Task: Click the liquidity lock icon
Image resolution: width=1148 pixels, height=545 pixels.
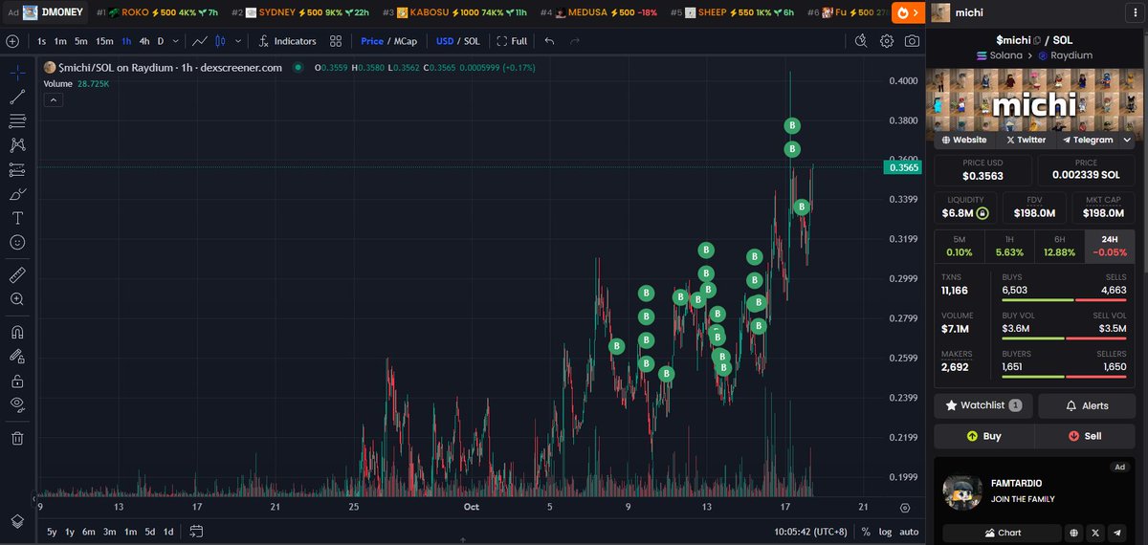Action: coord(982,213)
